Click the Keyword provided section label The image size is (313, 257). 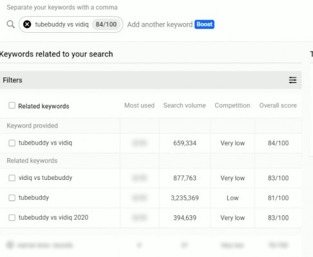tap(32, 125)
